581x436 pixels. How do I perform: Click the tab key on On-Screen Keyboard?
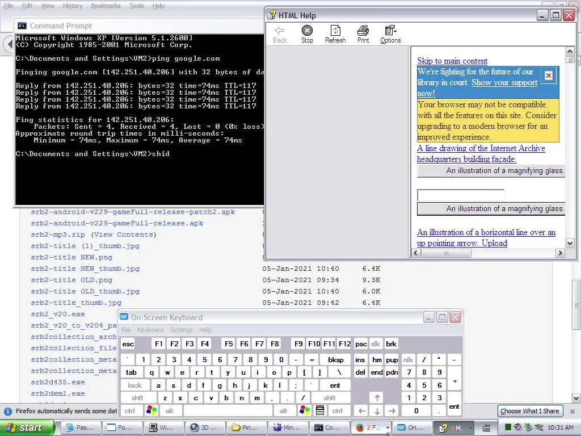[x=131, y=372]
